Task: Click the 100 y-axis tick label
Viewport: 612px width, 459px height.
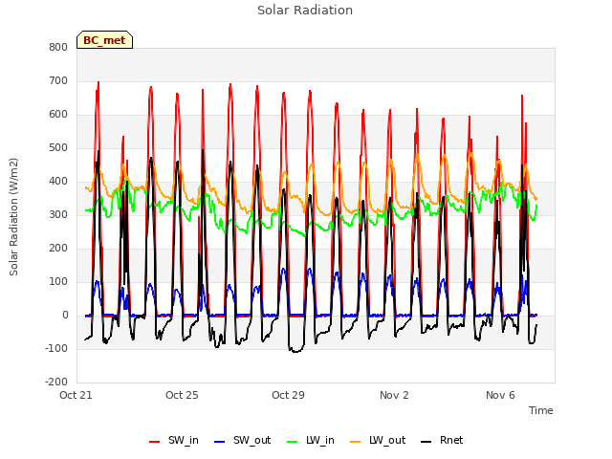Action: [58, 282]
